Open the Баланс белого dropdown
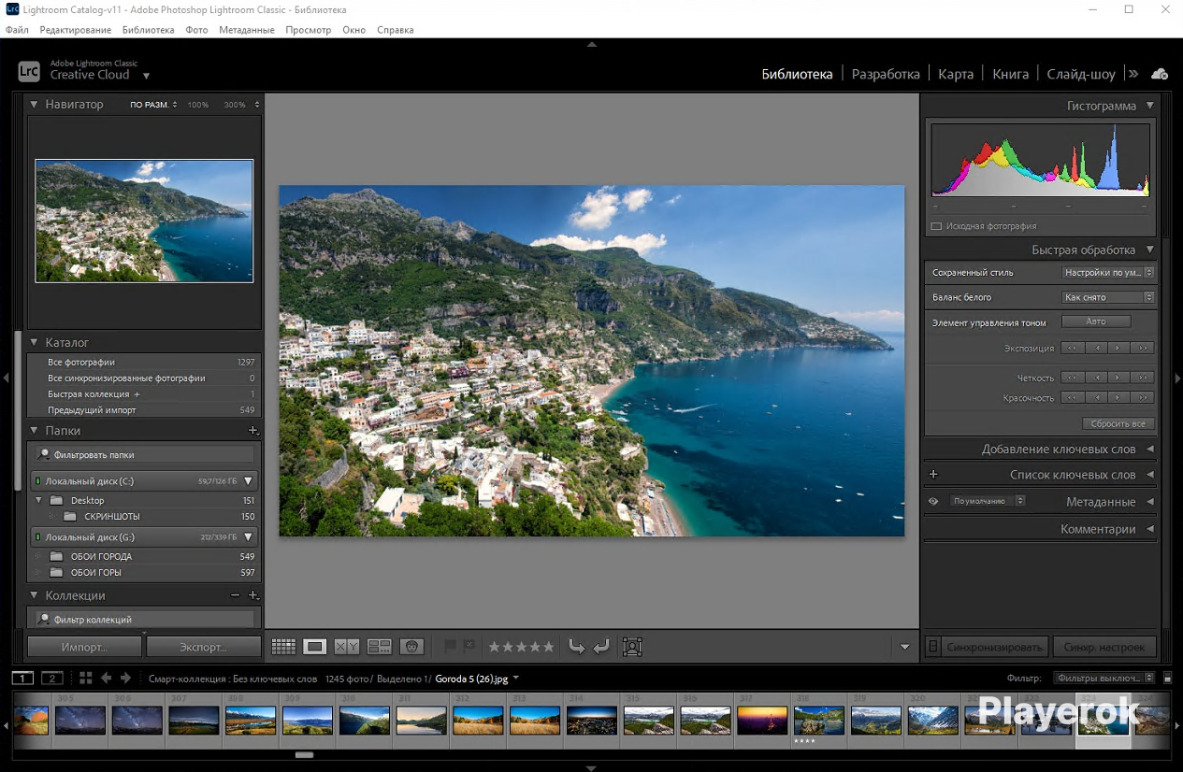 tap(1108, 297)
